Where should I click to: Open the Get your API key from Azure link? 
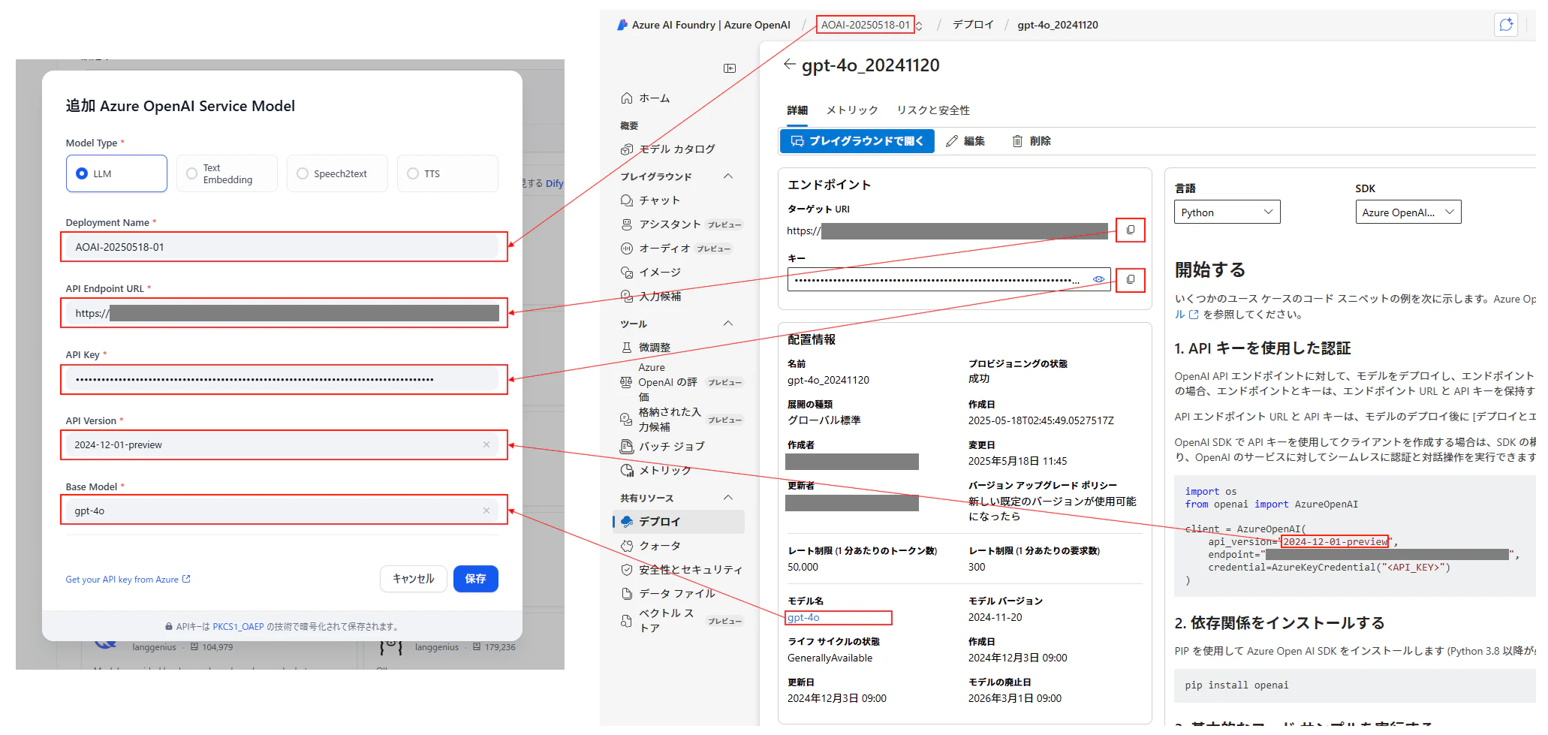(x=128, y=580)
